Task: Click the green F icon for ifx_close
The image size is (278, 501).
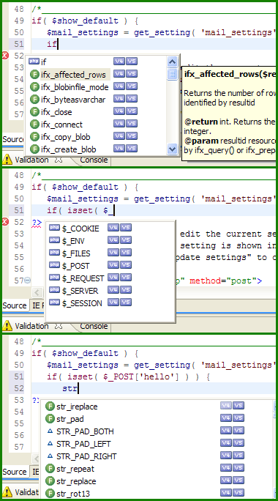Action: (x=34, y=112)
